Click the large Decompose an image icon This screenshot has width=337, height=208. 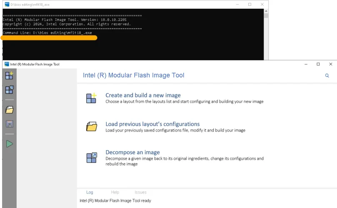pyautogui.click(x=92, y=158)
